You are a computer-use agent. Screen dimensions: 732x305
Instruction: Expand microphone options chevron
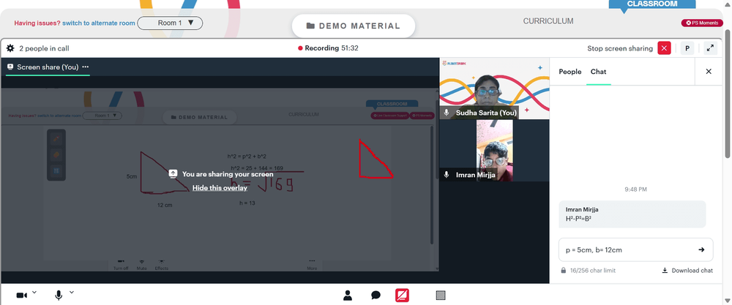click(72, 293)
